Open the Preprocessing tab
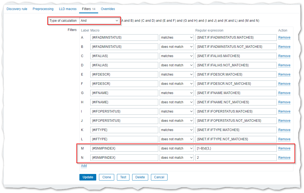The width and height of the screenshot is (304, 193). (43, 9)
